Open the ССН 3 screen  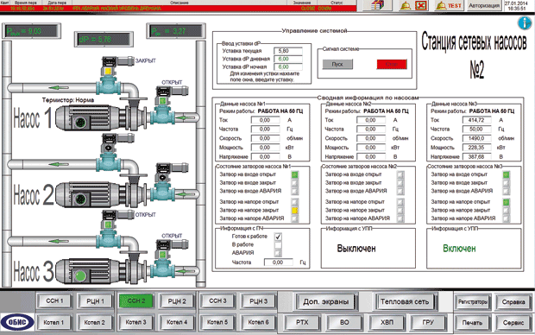coord(217,300)
